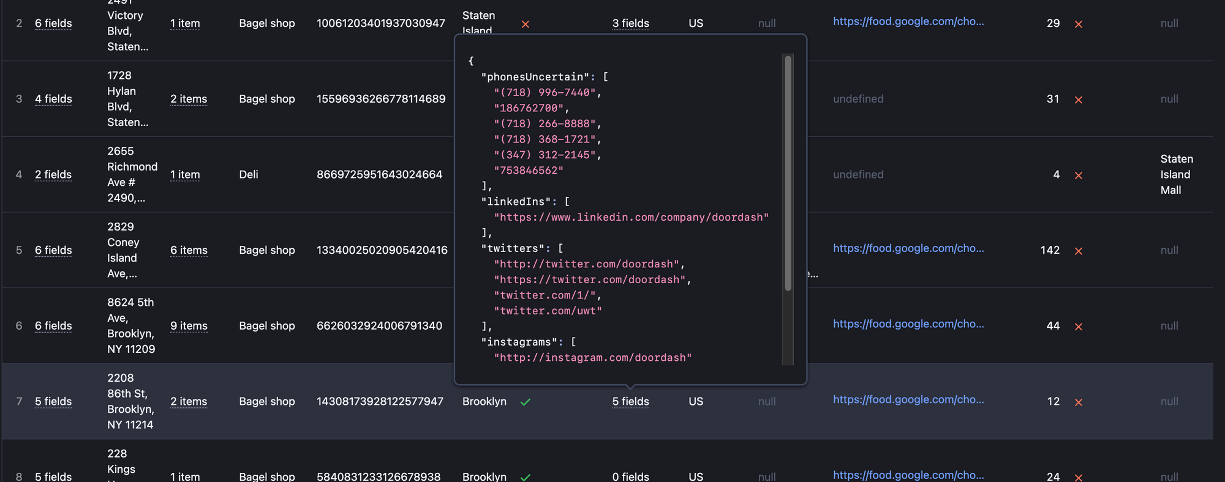
Task: Click phone "(347) 312-2145" in JSON popup
Action: tap(545, 155)
